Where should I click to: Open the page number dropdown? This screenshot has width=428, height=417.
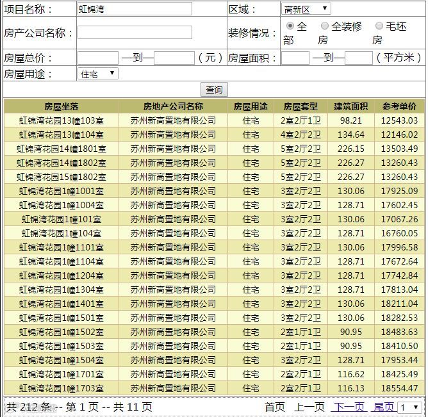(x=410, y=407)
